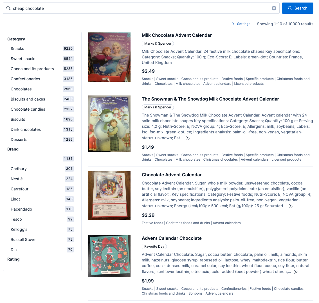319x303 pixels.
Task: Expand the Settings chevron
Action: coord(233,24)
